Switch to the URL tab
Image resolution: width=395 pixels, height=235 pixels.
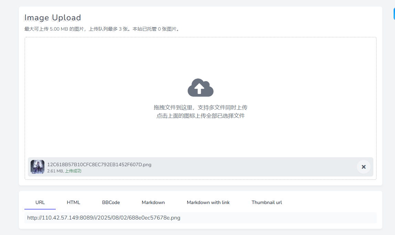click(40, 203)
